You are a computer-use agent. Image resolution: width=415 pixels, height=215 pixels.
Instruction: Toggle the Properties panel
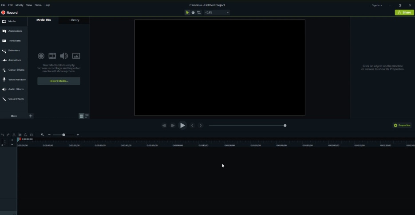click(402, 125)
